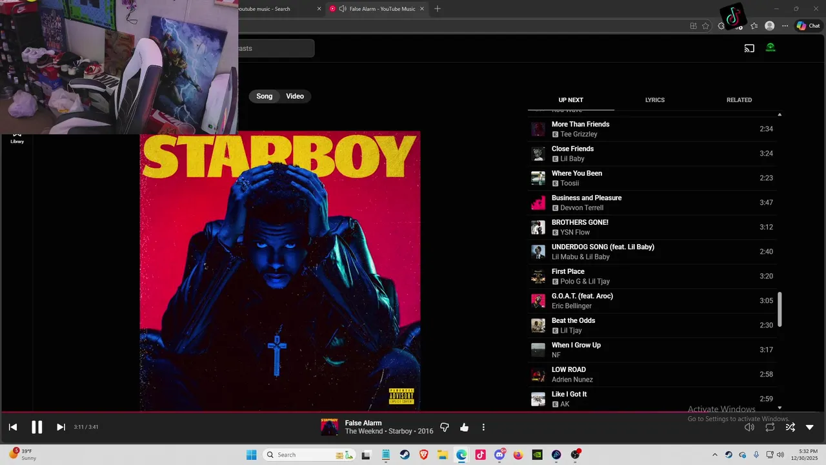Viewport: 826px width, 465px height.
Task: Open Edge Settings and more menu
Action: [x=785, y=26]
